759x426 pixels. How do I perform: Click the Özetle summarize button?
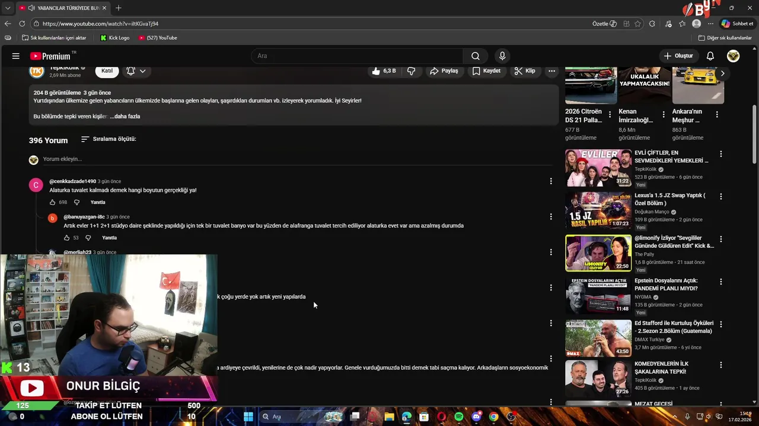tap(604, 24)
